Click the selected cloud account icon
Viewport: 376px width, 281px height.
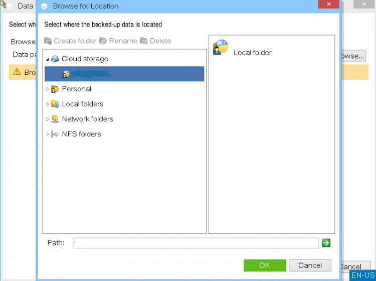point(66,74)
